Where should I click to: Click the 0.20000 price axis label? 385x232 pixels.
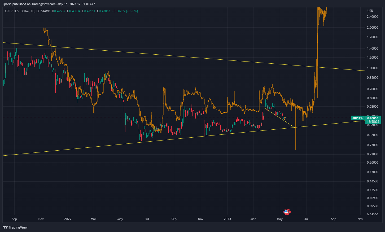[x=373, y=163]
